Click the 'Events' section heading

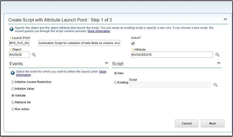tap(16, 64)
